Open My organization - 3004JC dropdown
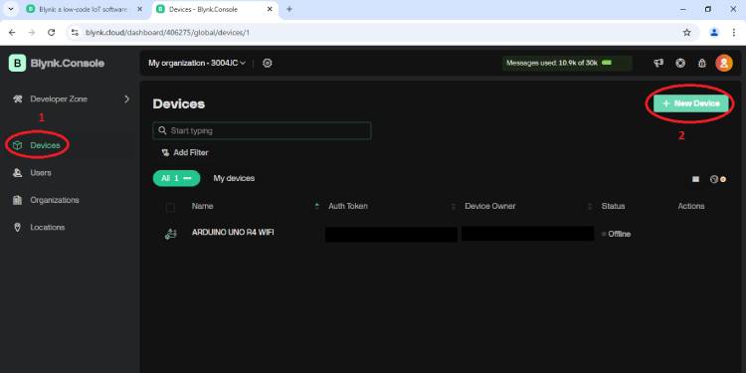746x373 pixels. (197, 63)
